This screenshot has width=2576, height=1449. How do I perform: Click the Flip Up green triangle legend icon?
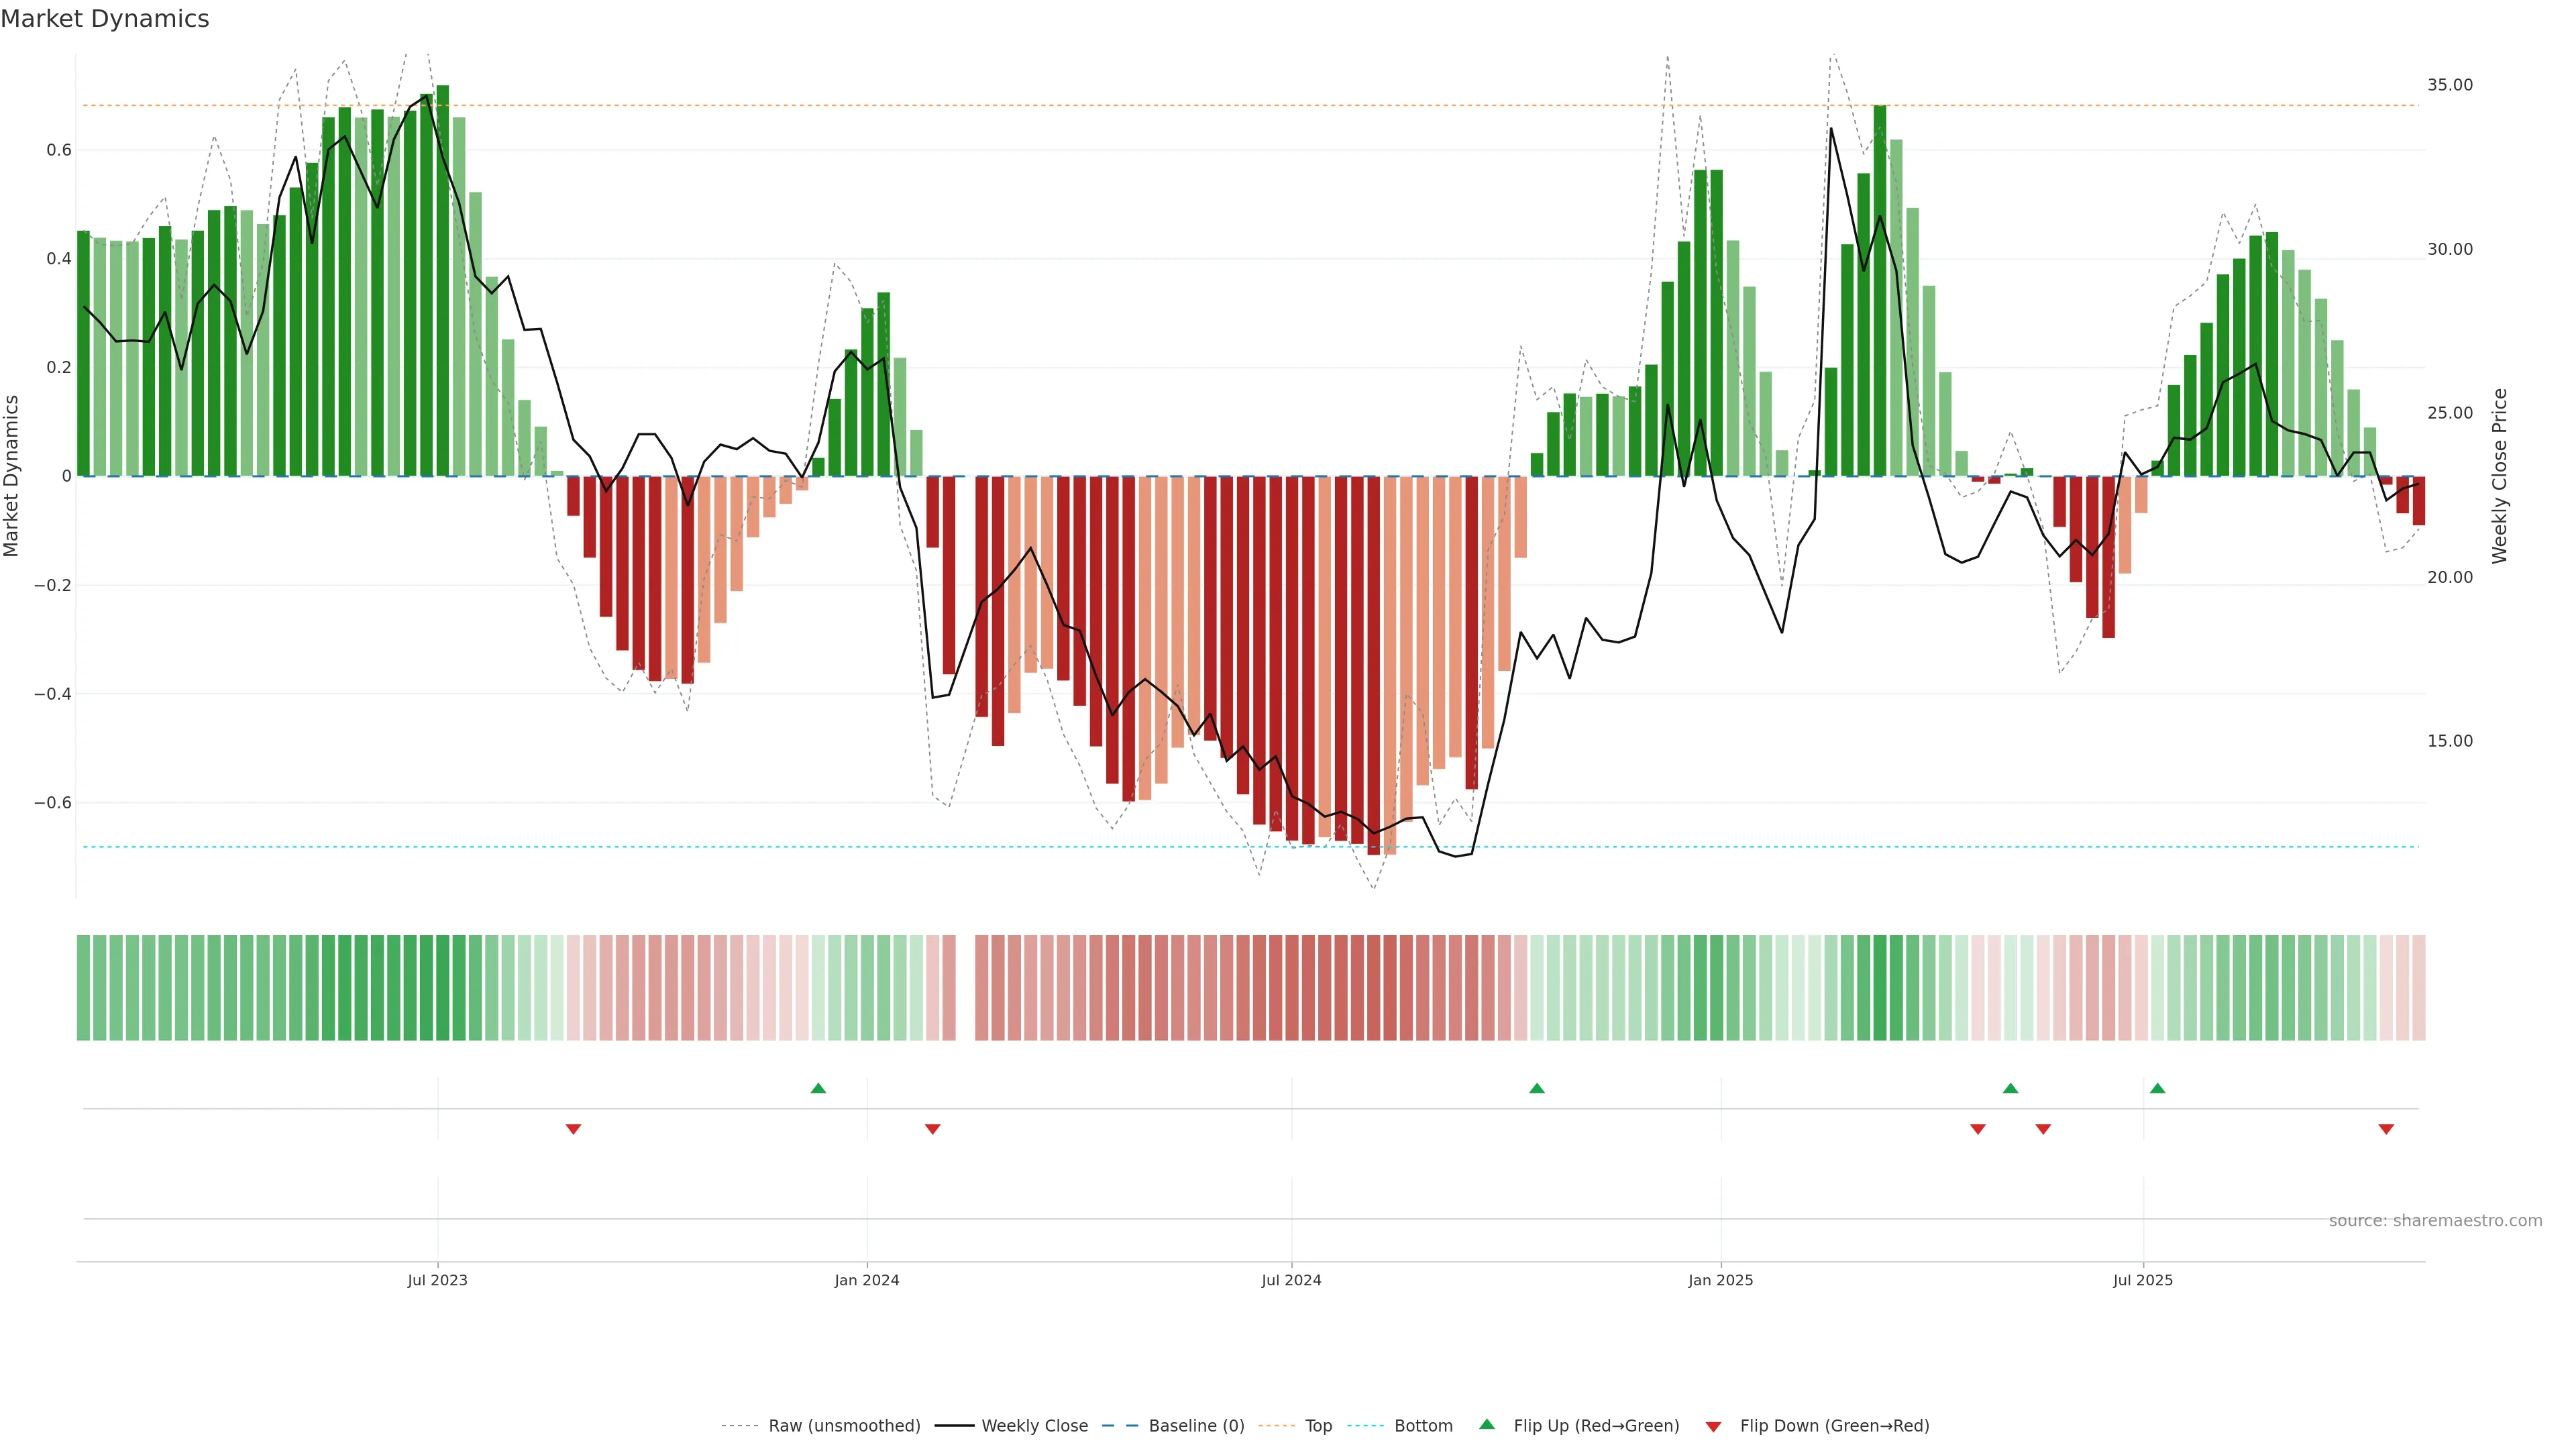(x=1487, y=1424)
